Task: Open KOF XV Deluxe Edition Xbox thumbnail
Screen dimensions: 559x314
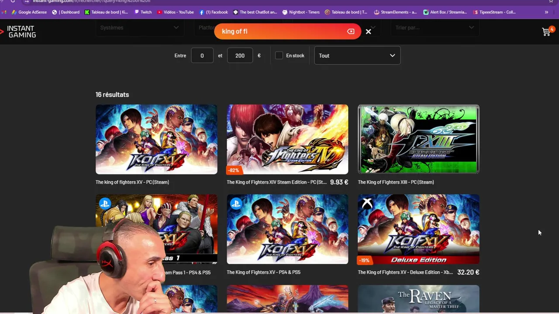Action: (x=418, y=229)
